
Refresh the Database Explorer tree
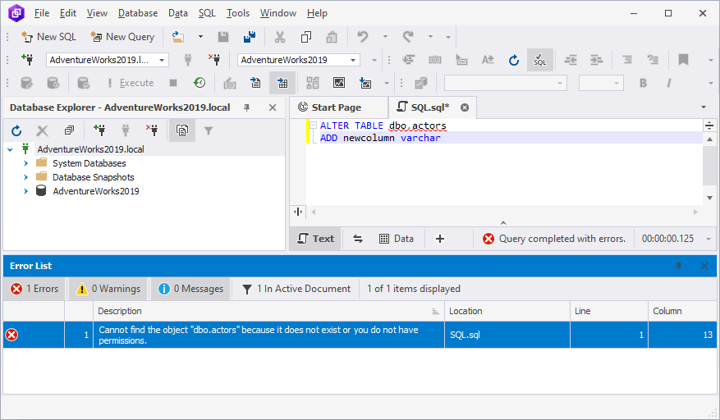(x=16, y=130)
